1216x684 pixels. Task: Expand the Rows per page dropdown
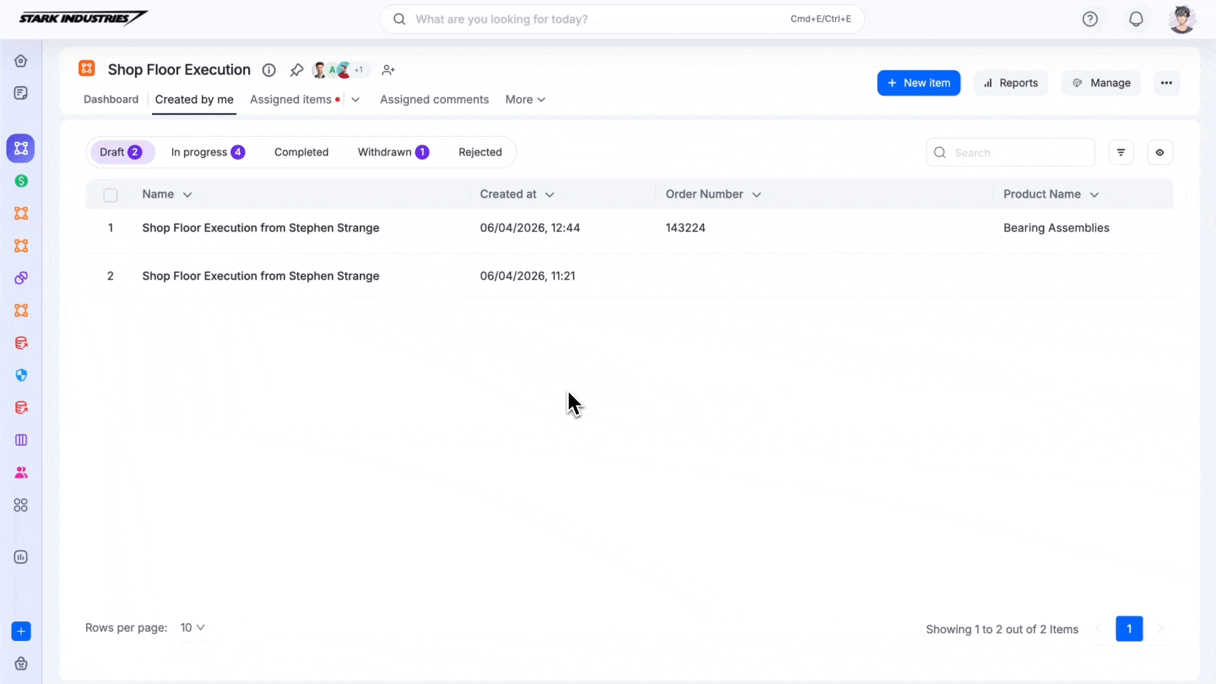(x=193, y=628)
